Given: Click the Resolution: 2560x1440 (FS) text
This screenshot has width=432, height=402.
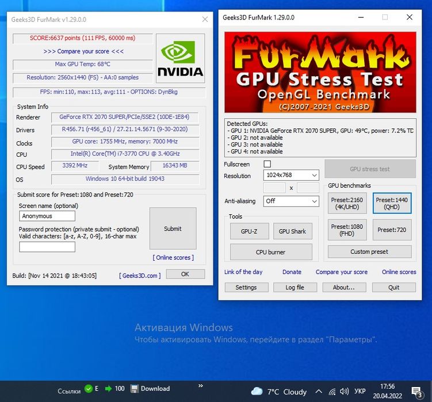Looking at the screenshot, I should [x=83, y=78].
